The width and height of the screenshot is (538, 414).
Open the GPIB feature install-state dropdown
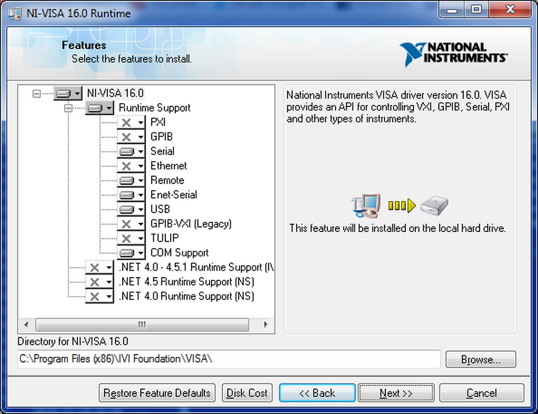point(131,137)
